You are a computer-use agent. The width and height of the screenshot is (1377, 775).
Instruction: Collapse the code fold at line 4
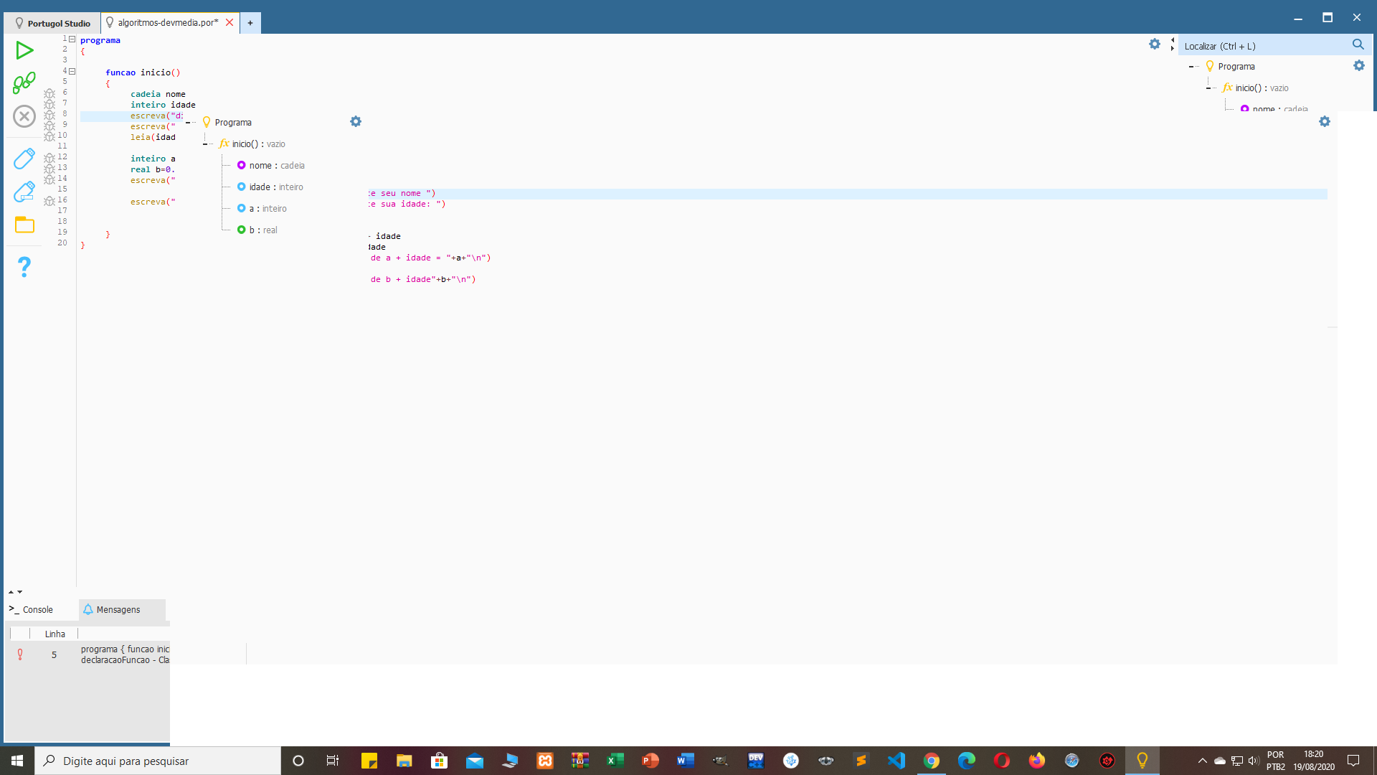[x=72, y=71]
